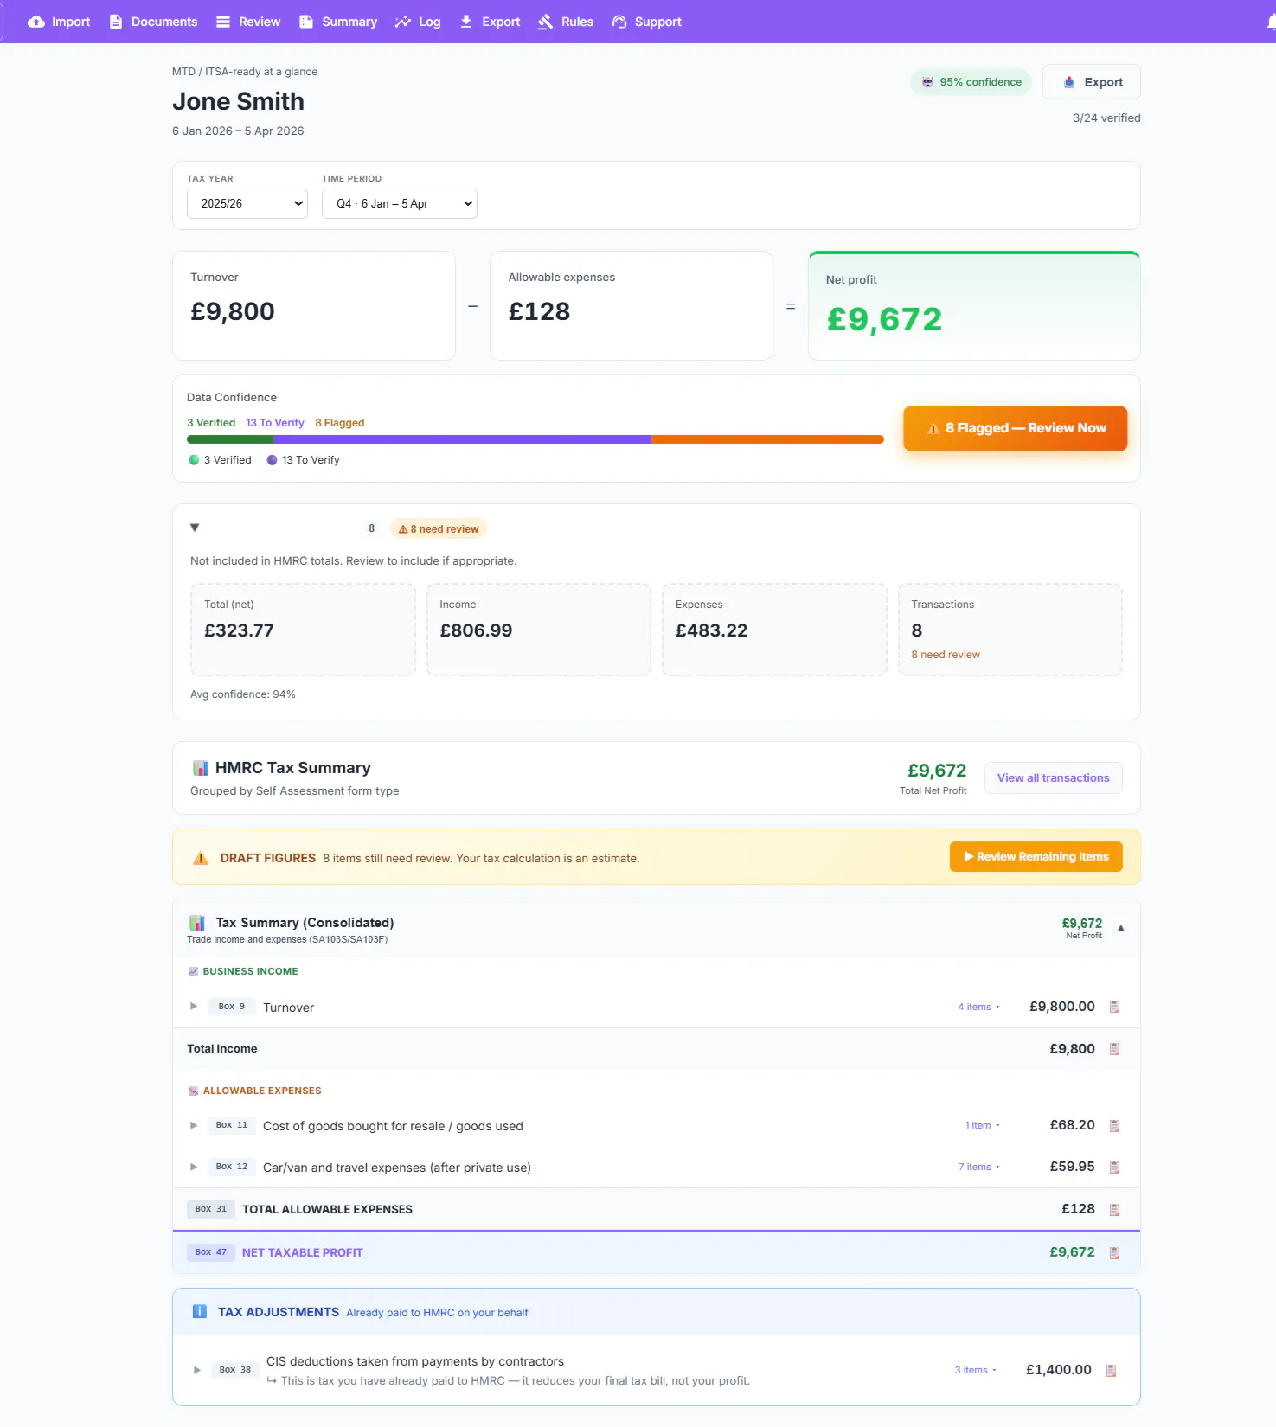Open the Tax Year 2025/26 dropdown
1276x1427 pixels.
(x=247, y=203)
